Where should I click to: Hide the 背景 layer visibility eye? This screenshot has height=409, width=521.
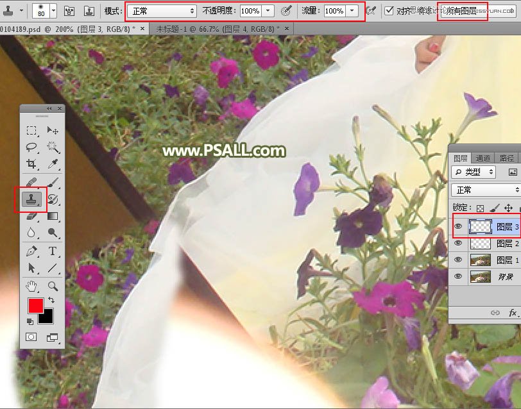pos(458,276)
